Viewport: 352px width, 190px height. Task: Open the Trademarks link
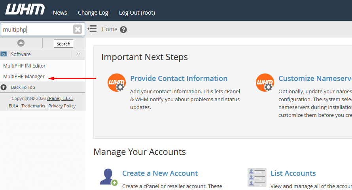33,106
